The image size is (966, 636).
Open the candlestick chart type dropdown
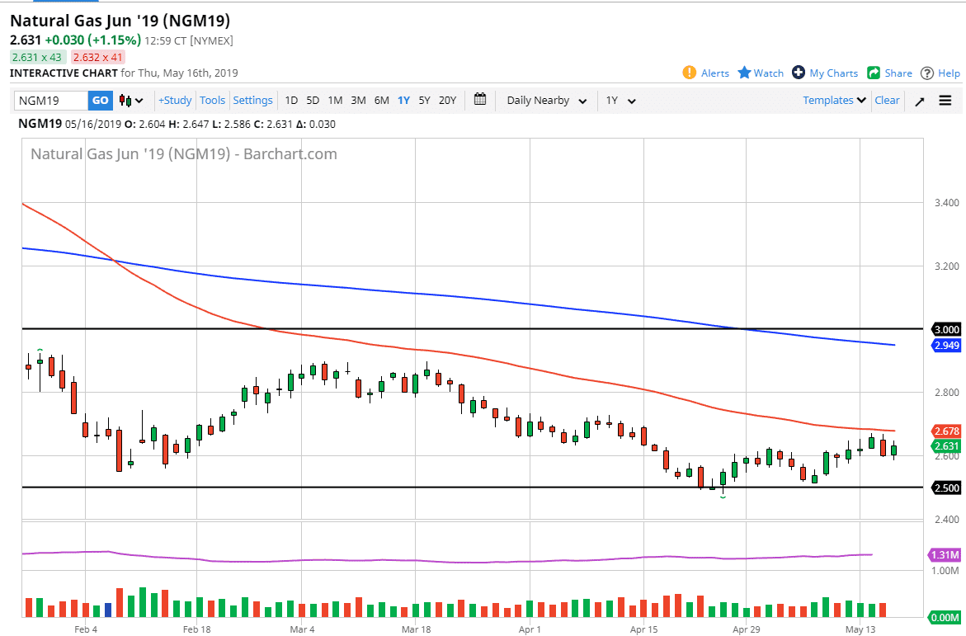(x=131, y=101)
